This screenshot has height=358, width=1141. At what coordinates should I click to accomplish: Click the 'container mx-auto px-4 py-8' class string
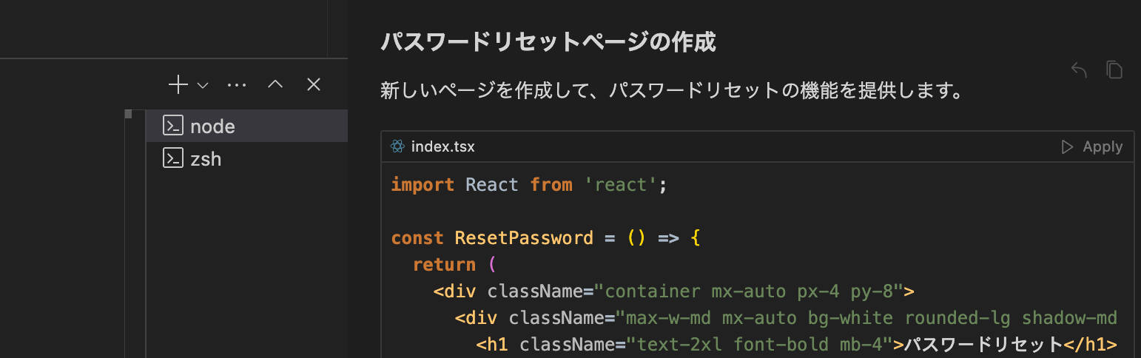click(x=748, y=291)
